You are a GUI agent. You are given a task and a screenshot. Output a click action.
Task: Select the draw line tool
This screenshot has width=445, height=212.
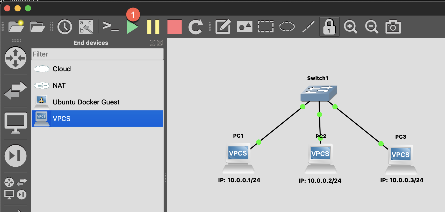click(x=308, y=27)
